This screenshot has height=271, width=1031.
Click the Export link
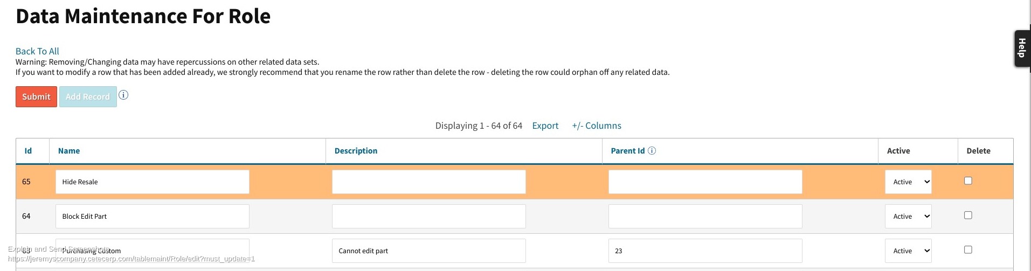click(x=545, y=126)
